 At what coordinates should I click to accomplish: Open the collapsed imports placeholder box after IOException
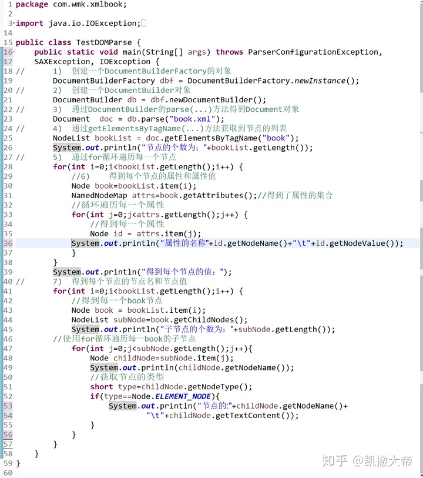point(144,23)
